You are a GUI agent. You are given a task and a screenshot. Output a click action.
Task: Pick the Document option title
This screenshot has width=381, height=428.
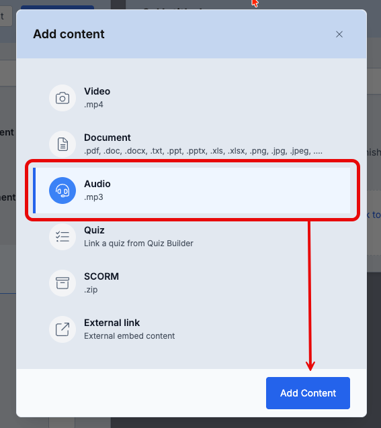[108, 138]
